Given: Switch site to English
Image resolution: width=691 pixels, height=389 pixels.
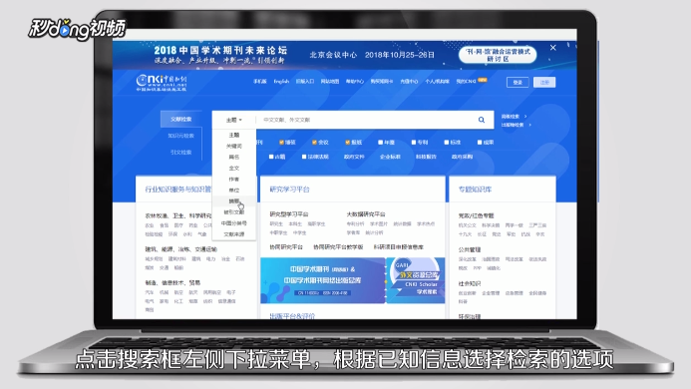Looking at the screenshot, I should pos(281,82).
